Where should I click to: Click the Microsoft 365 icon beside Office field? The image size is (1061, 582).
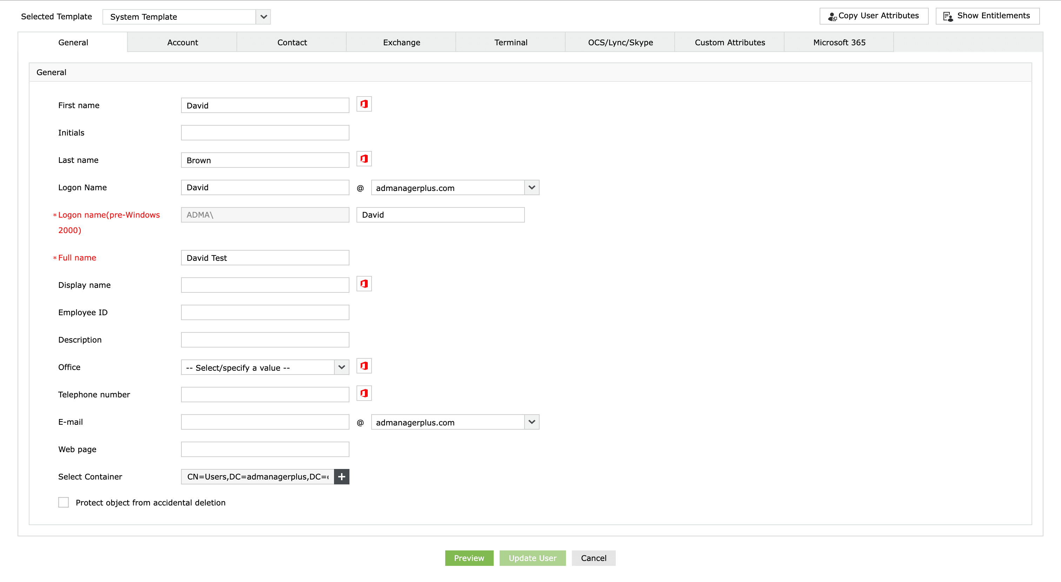tap(364, 366)
